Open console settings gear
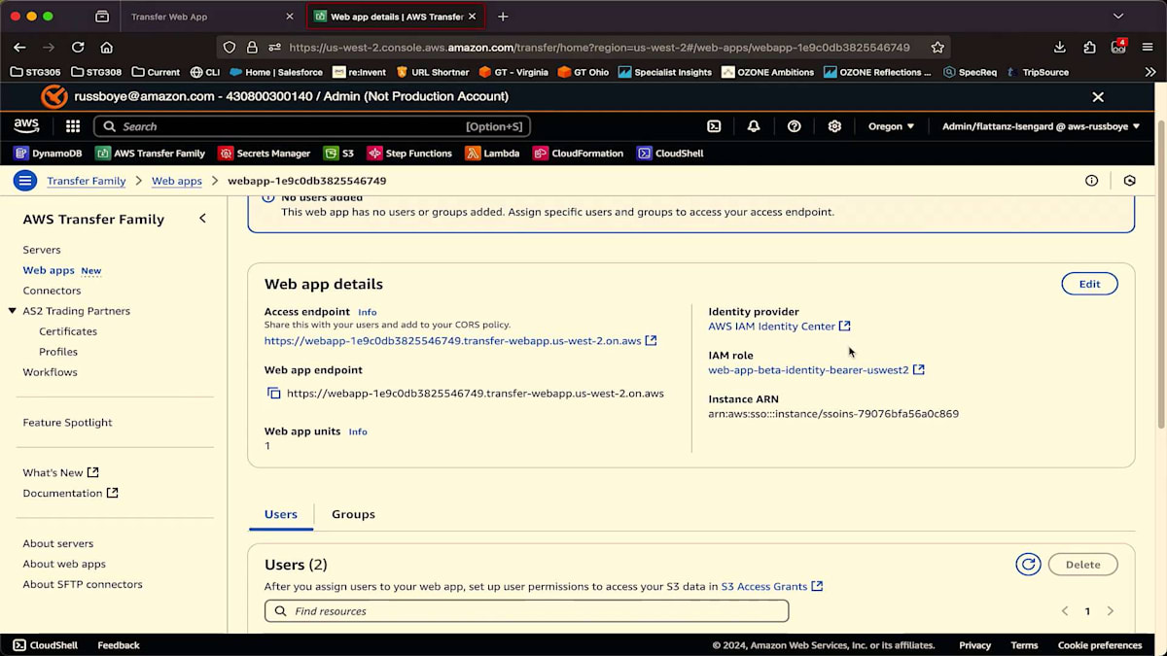 (x=834, y=126)
